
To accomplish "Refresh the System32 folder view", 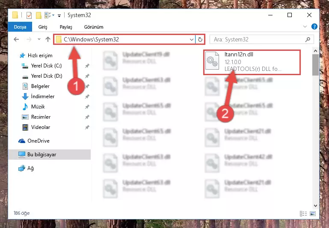I will point(200,39).
